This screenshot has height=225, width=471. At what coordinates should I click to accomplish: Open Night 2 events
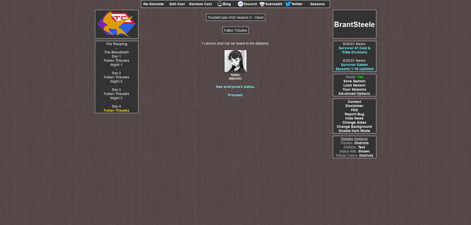point(117,81)
